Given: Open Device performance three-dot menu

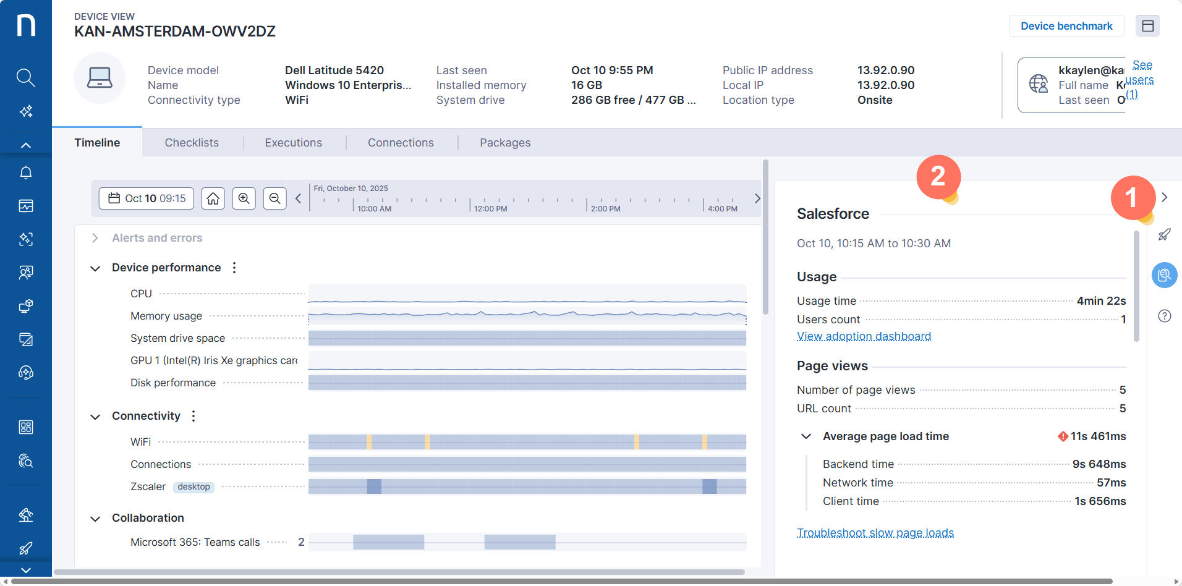Looking at the screenshot, I should tap(234, 268).
